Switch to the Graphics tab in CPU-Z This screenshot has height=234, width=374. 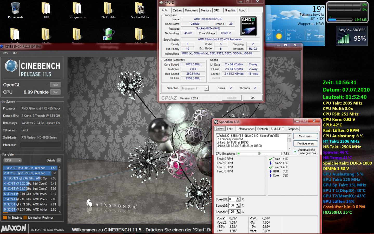(230, 10)
